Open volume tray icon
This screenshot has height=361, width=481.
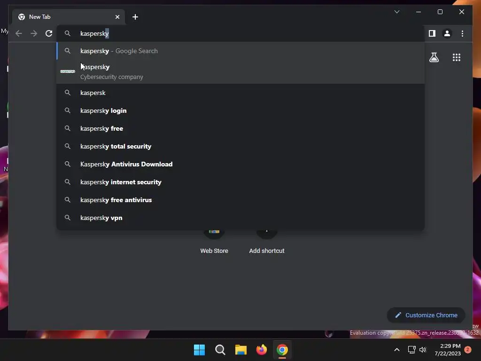[423, 350]
